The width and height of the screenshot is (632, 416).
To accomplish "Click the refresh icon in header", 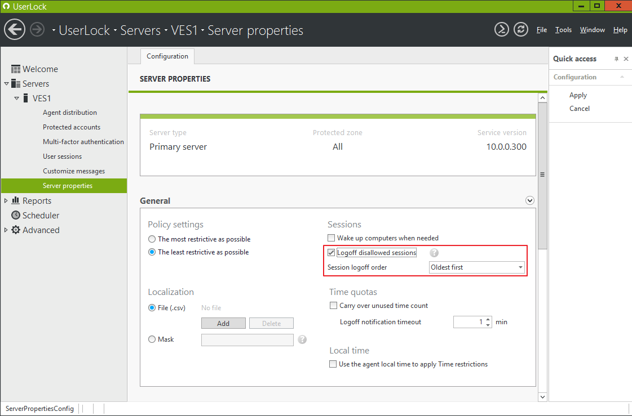I will 521,29.
